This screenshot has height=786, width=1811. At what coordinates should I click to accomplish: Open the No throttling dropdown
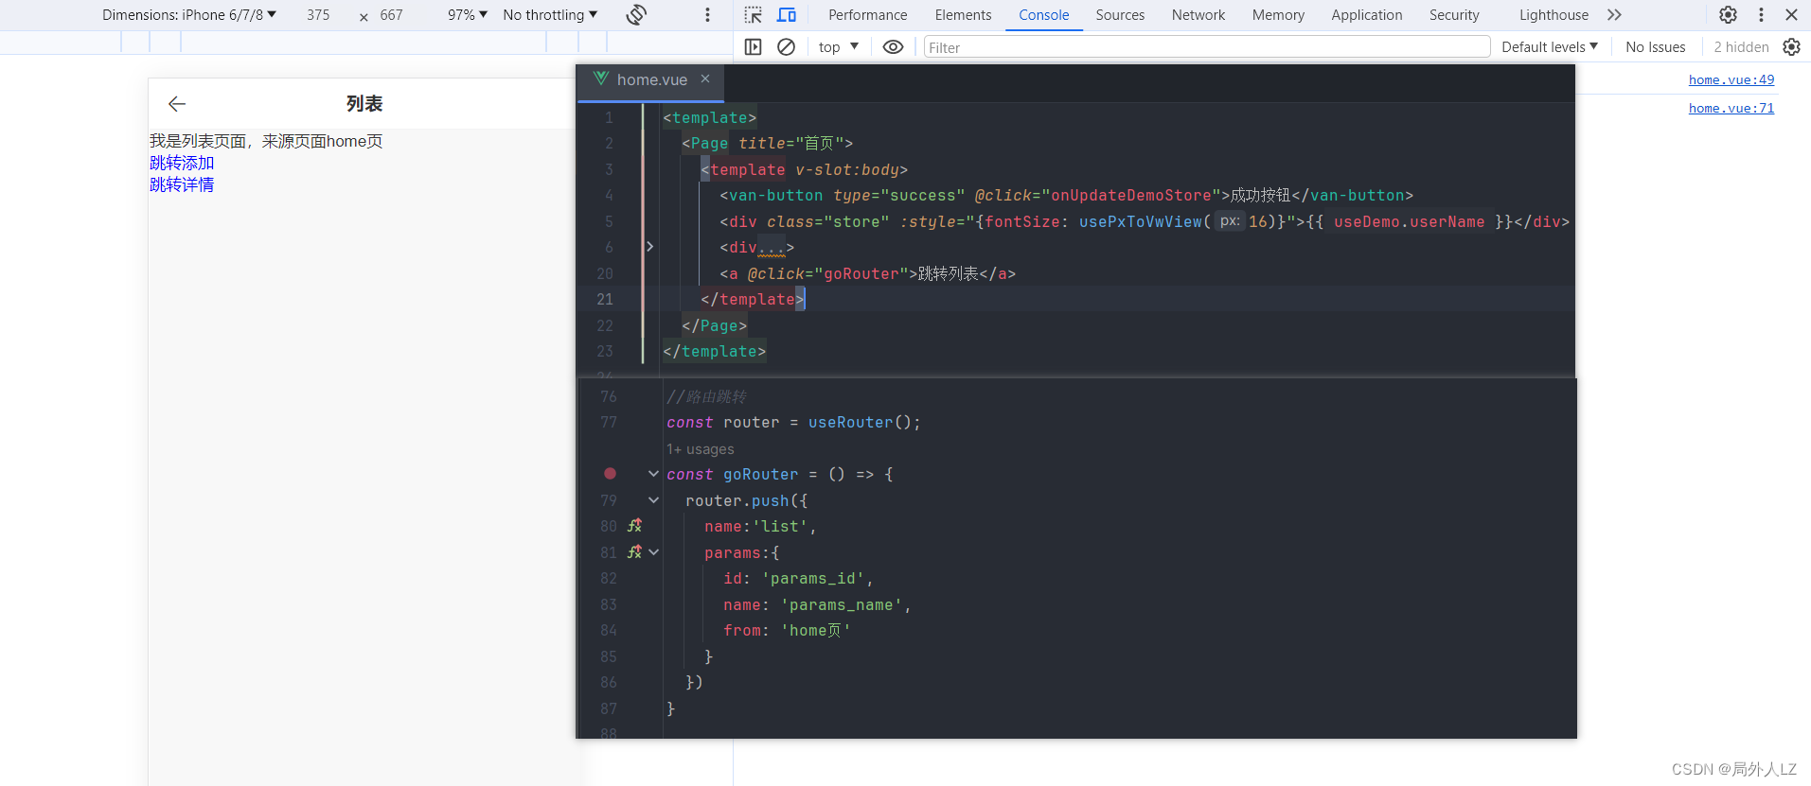tap(550, 14)
